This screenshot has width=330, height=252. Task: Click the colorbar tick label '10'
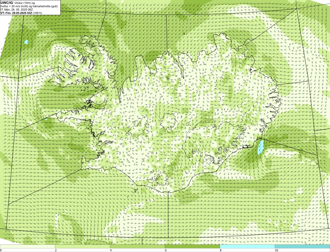pos(276,250)
